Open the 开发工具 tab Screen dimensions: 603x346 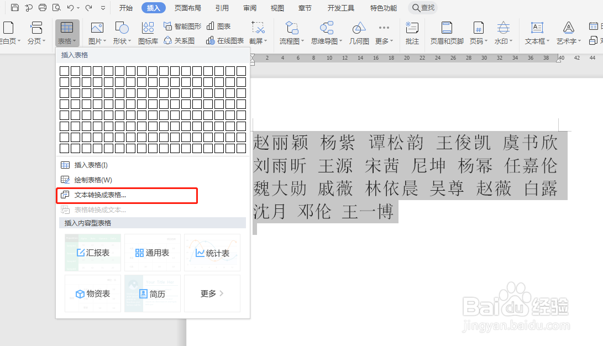[x=340, y=8]
